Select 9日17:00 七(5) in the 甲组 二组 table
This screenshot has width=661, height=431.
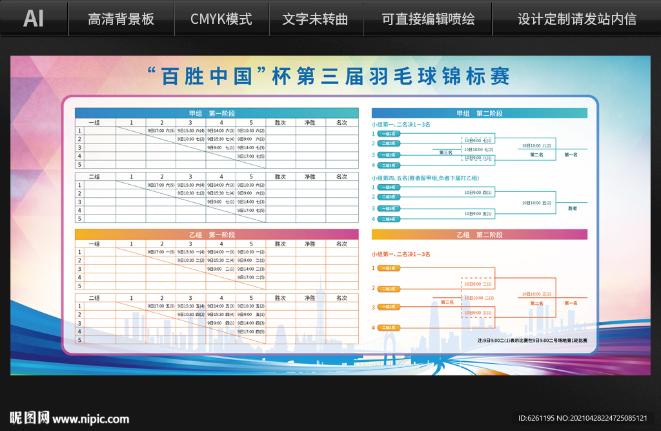(x=251, y=210)
